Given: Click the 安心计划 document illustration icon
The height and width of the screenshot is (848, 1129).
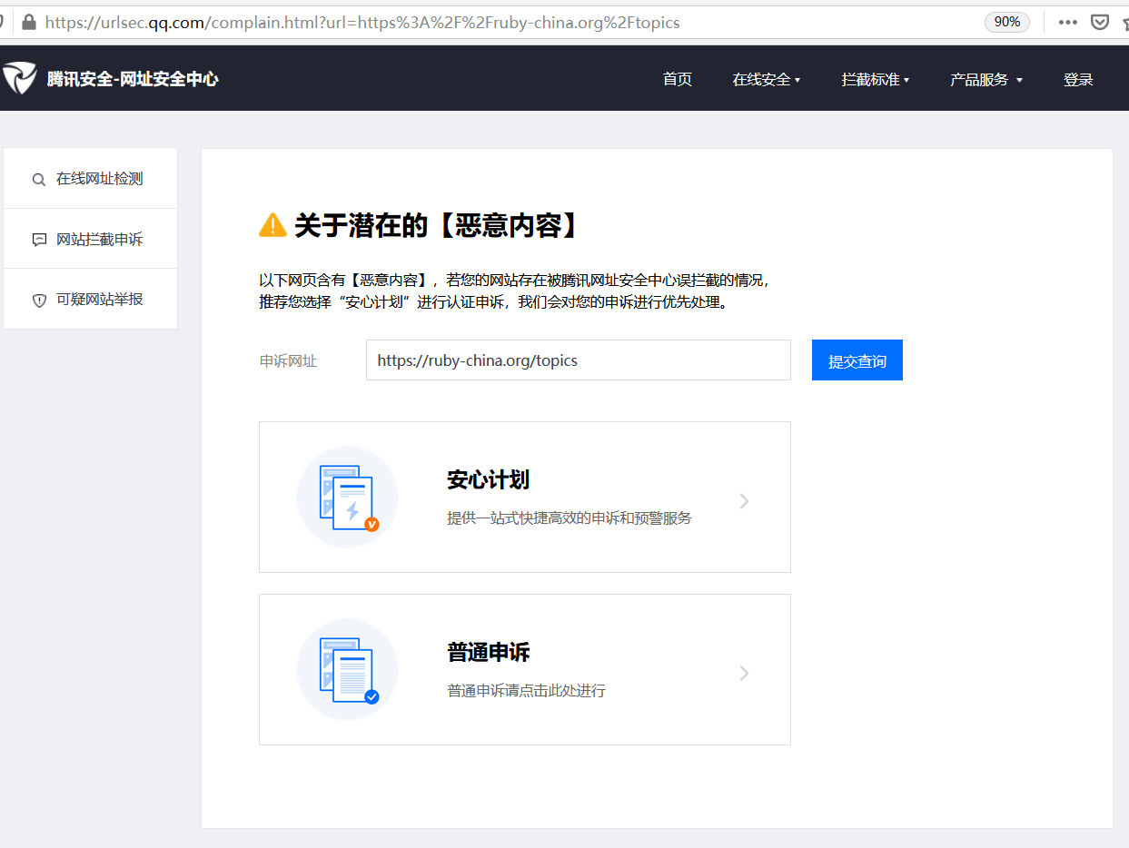Looking at the screenshot, I should pos(348,498).
